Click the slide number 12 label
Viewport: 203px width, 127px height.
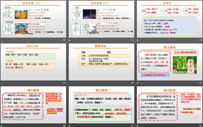click(200, 40)
